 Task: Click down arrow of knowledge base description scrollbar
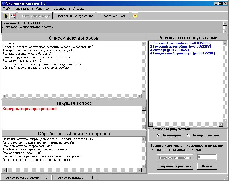(225, 31)
